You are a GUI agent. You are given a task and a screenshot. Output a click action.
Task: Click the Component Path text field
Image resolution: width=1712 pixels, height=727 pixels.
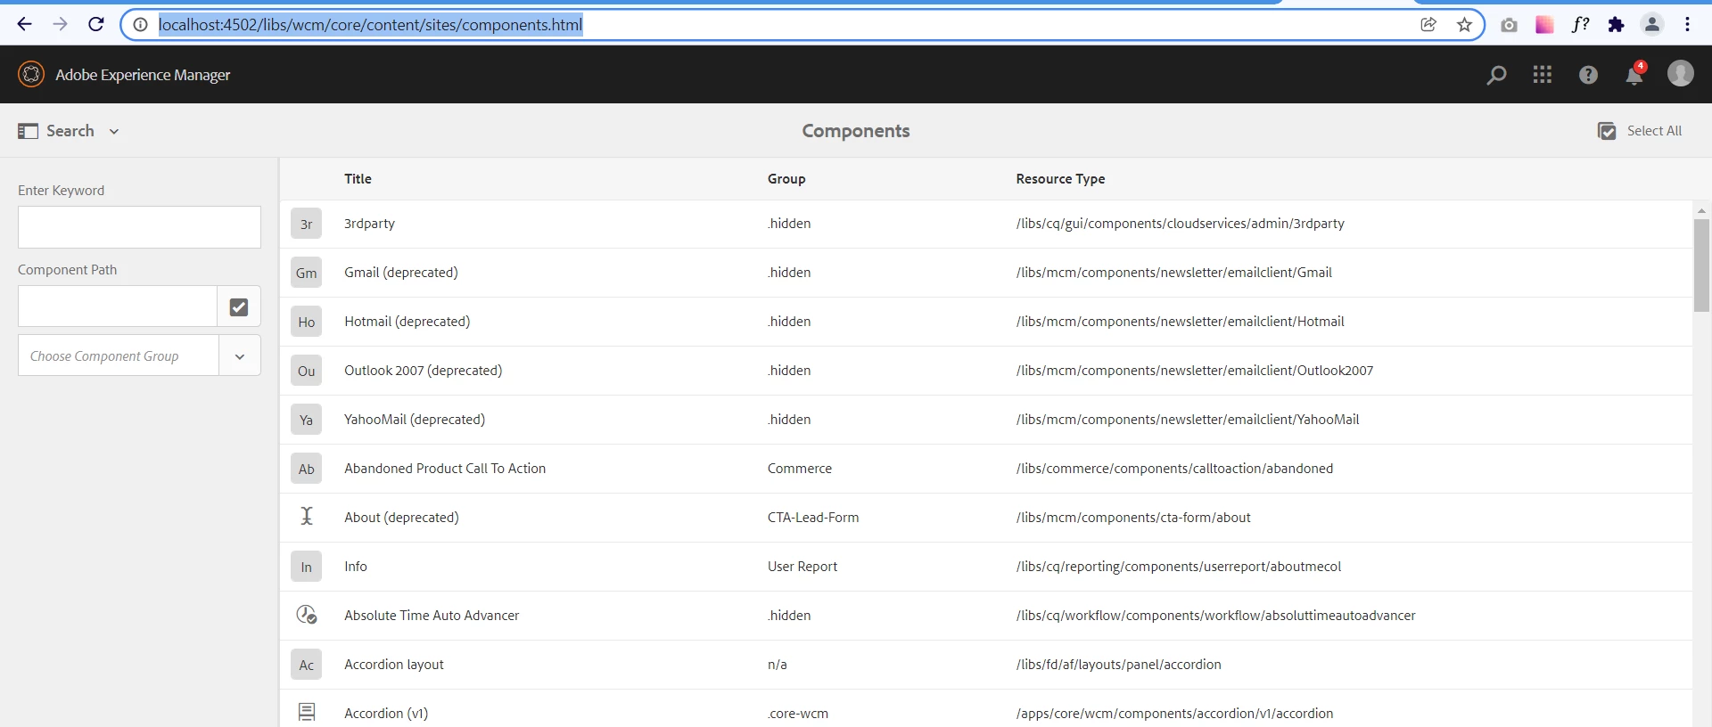coord(118,306)
